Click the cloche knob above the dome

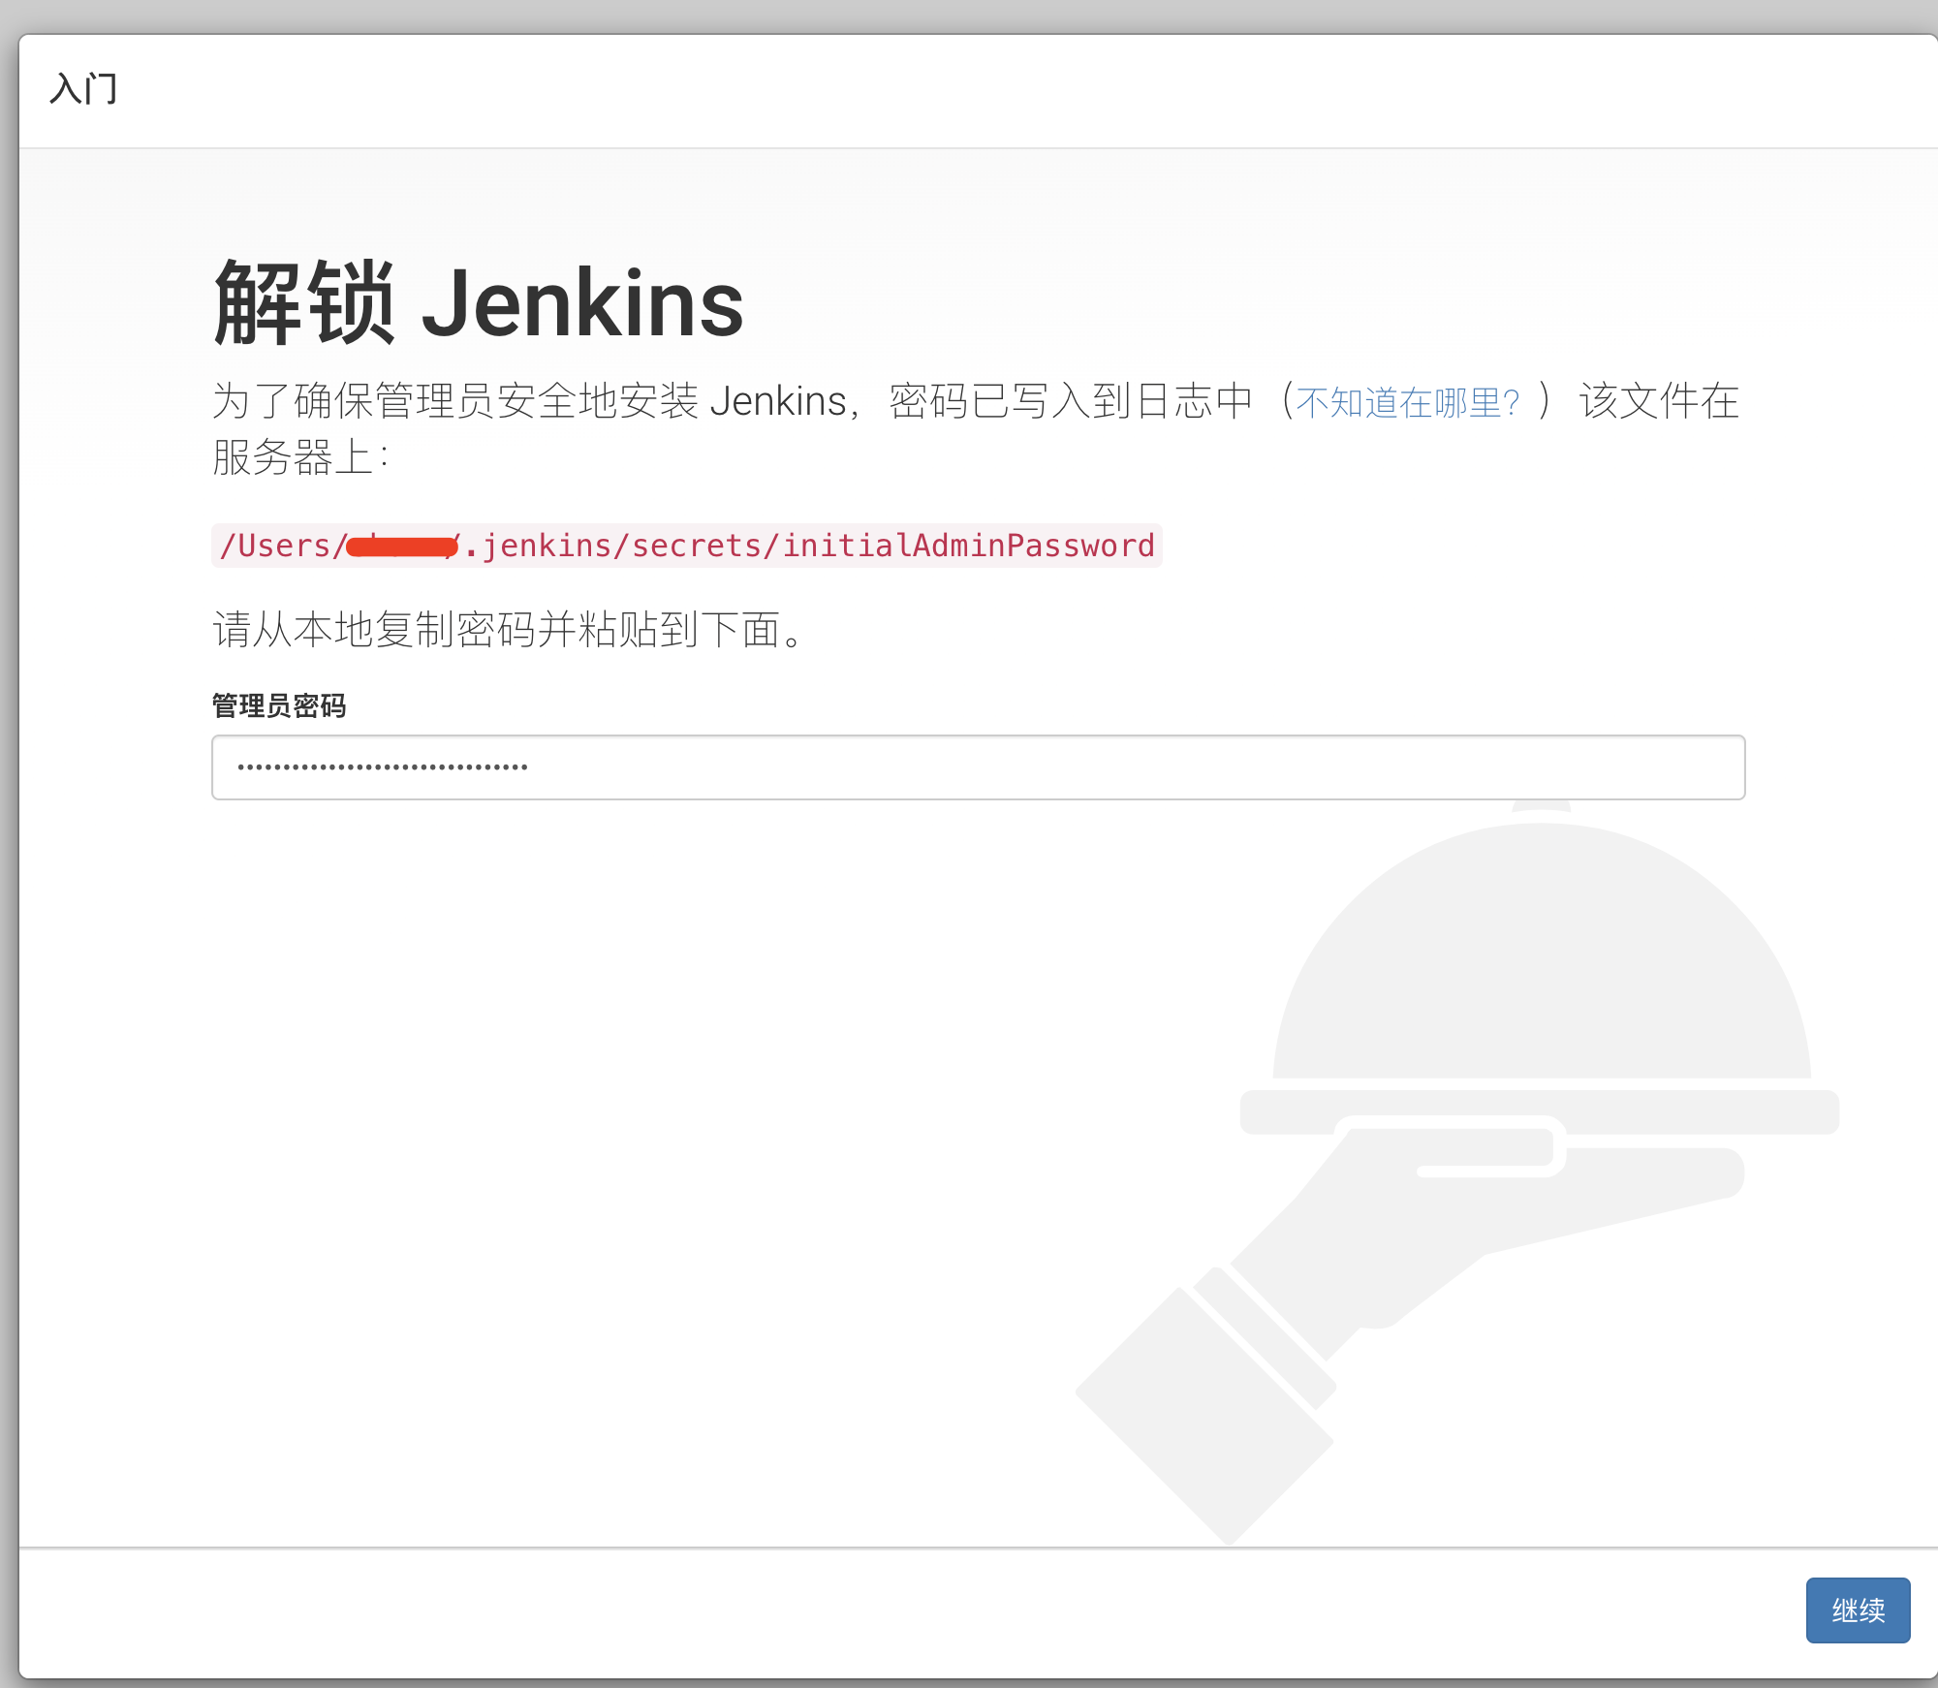(x=1541, y=807)
